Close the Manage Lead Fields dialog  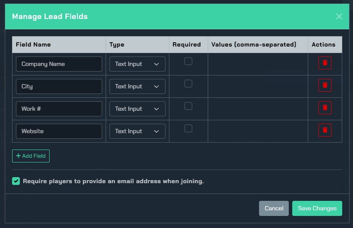point(339,16)
